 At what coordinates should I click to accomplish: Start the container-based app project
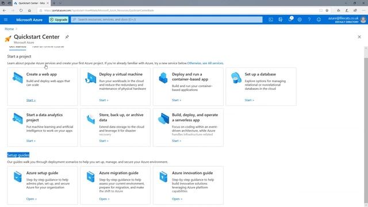(177, 100)
